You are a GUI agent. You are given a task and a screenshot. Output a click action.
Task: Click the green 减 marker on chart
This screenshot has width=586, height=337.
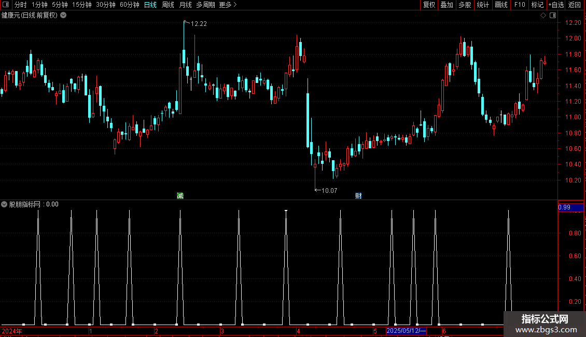pos(180,196)
